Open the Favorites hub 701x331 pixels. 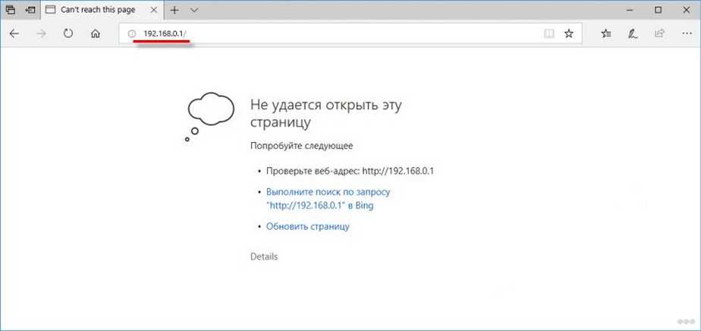coord(606,33)
